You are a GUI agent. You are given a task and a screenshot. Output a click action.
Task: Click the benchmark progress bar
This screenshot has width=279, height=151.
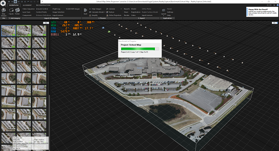140,49
